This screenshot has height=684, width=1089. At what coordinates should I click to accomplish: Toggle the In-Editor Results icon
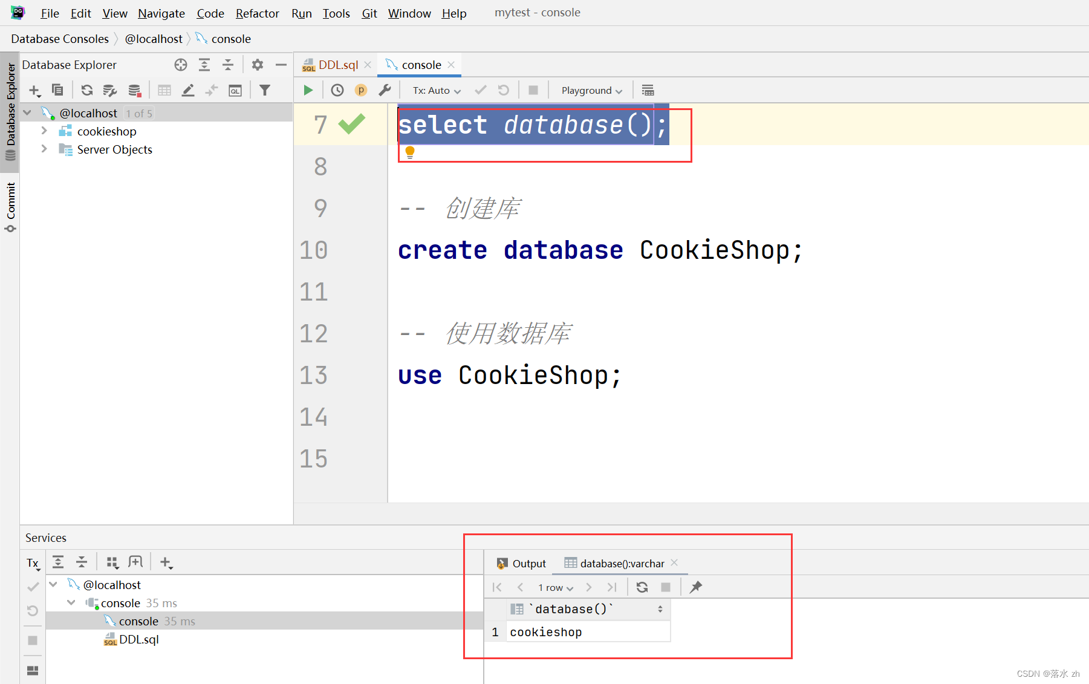(648, 90)
